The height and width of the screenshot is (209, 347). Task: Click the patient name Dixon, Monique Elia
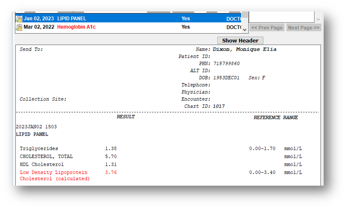(244, 49)
